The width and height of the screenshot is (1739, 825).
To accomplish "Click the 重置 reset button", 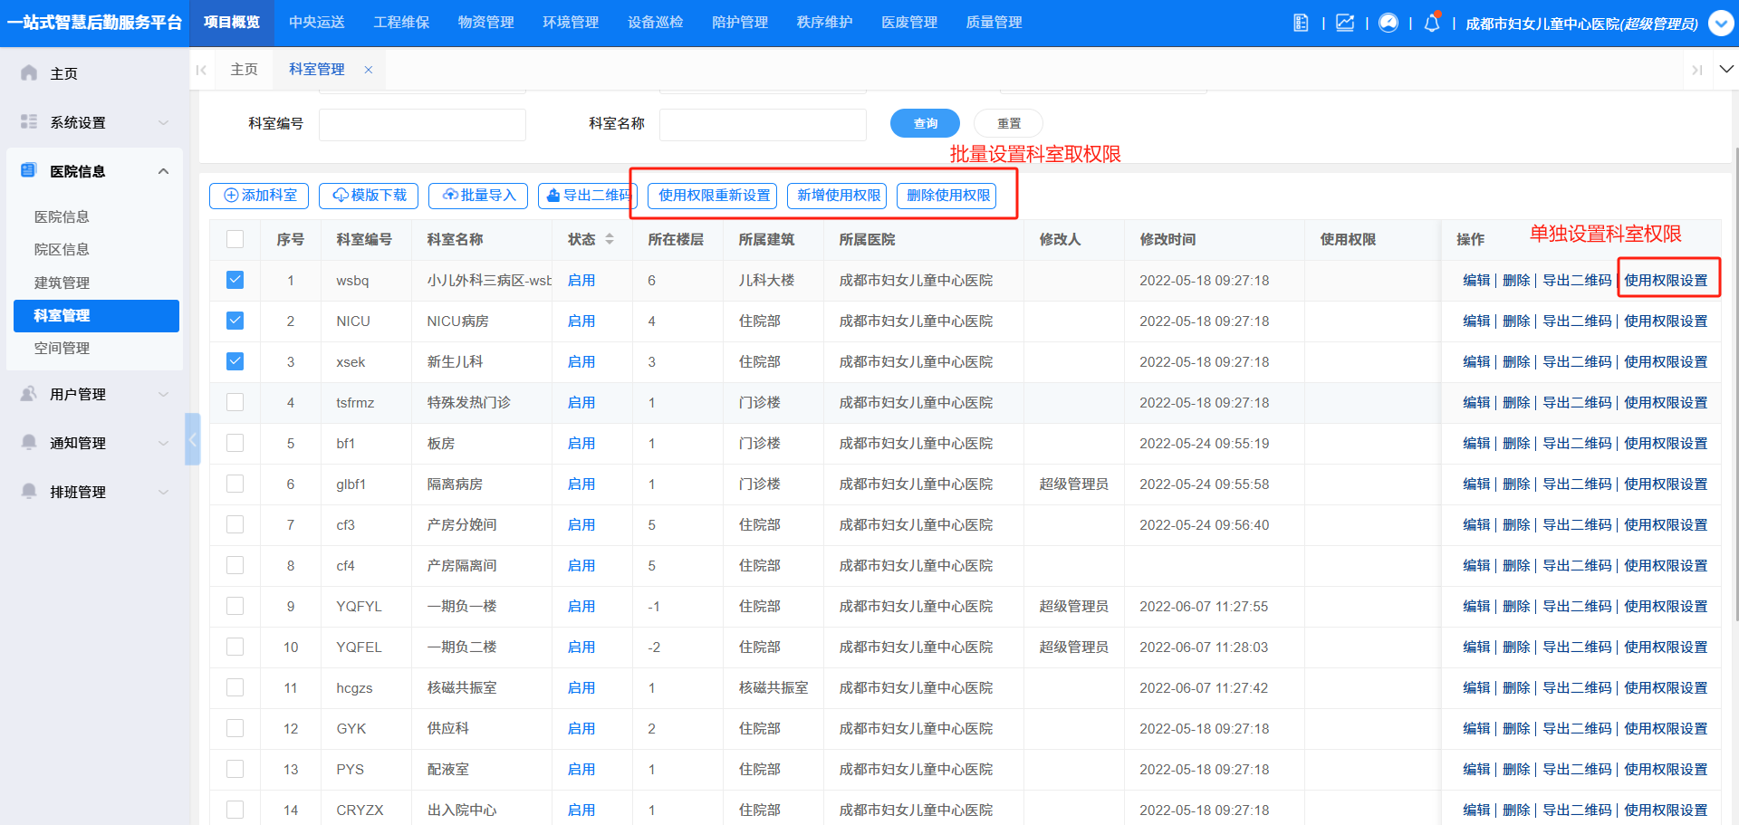I will (x=1008, y=123).
